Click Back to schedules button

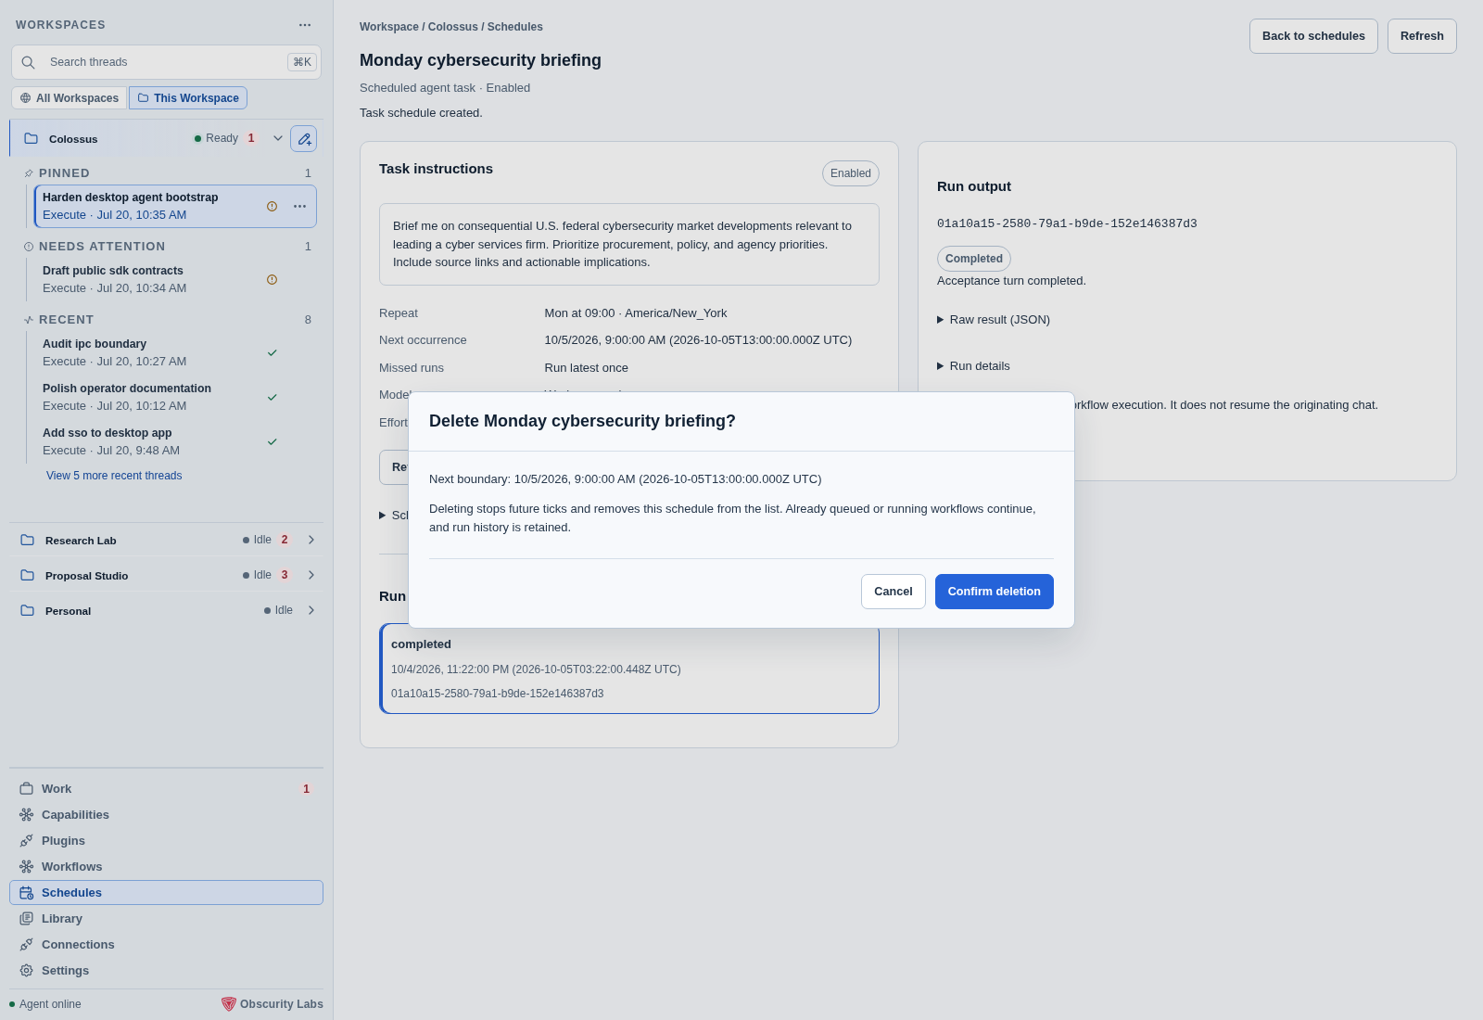coord(1313,36)
